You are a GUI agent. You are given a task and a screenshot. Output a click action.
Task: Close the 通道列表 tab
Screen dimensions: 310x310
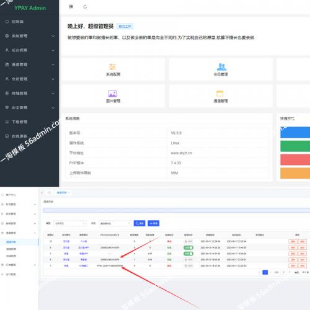(69, 193)
